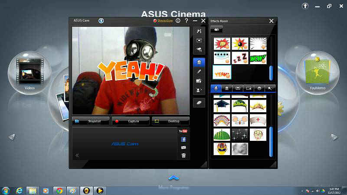347x195 pixels.
Task: Apply the red burst punch emotion effect
Action: [x=222, y=44]
